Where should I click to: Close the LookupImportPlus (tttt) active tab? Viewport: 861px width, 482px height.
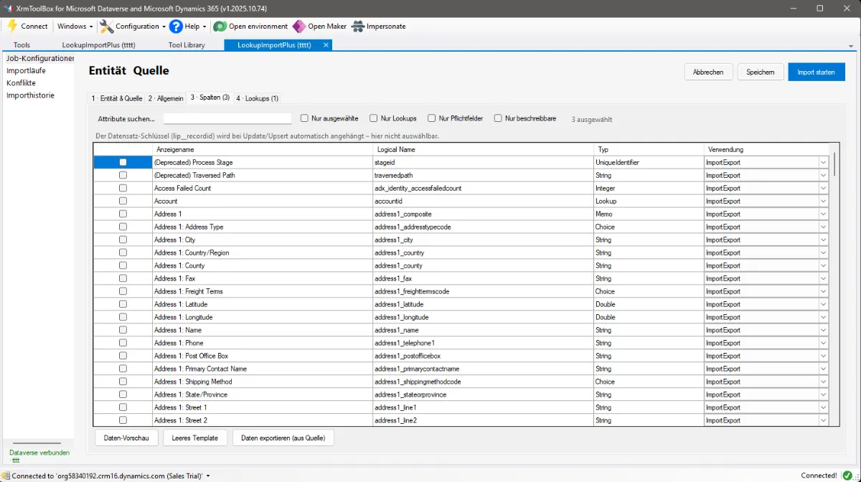(326, 44)
